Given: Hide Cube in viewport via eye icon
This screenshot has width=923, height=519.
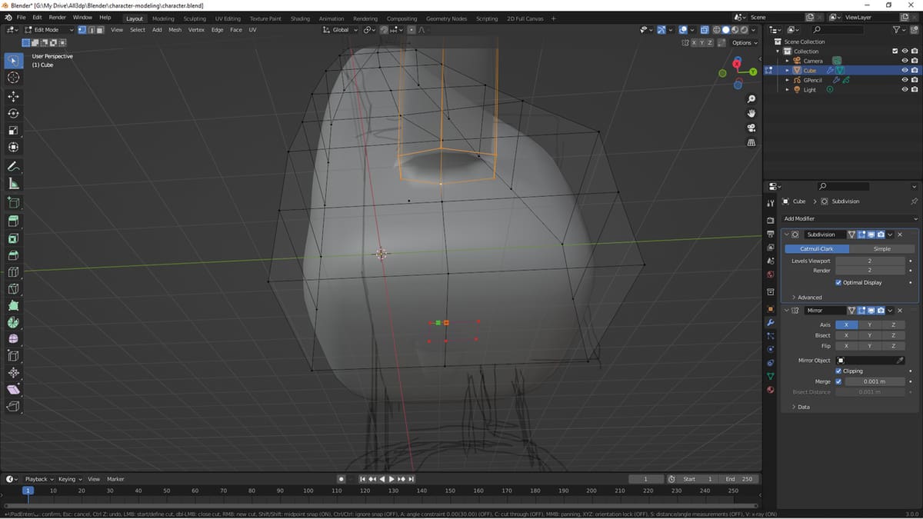Looking at the screenshot, I should tap(905, 70).
